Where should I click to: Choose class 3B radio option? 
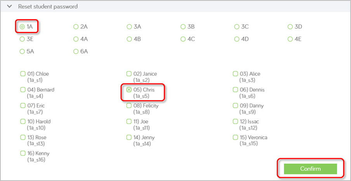click(x=183, y=27)
